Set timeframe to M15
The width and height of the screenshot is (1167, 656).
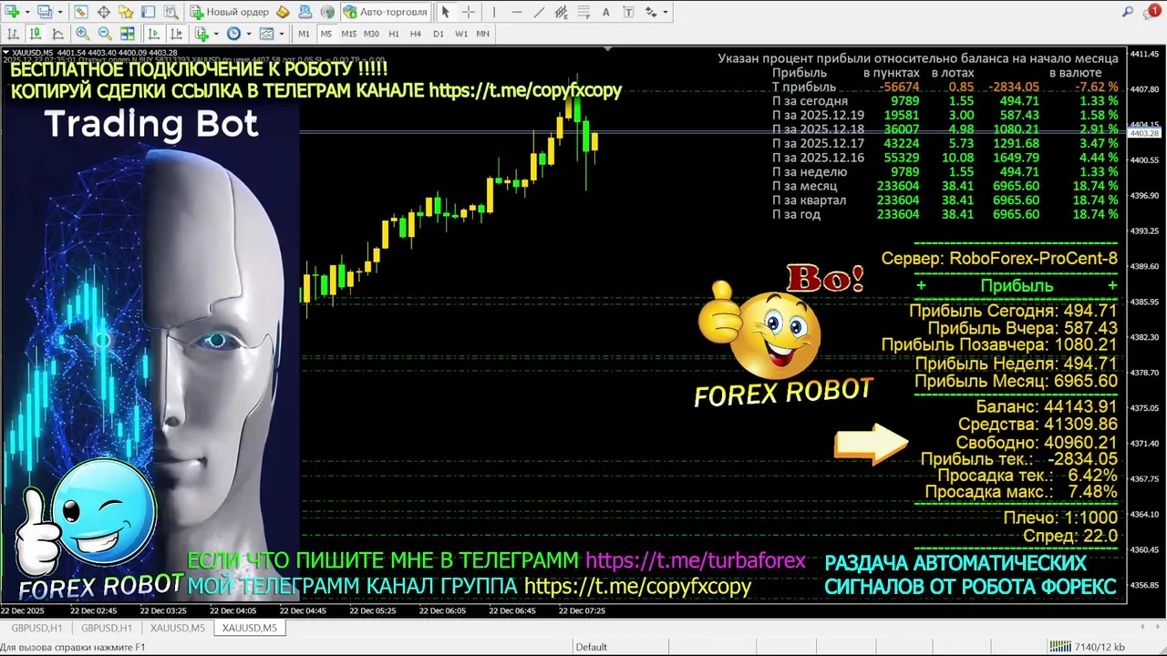pos(349,34)
